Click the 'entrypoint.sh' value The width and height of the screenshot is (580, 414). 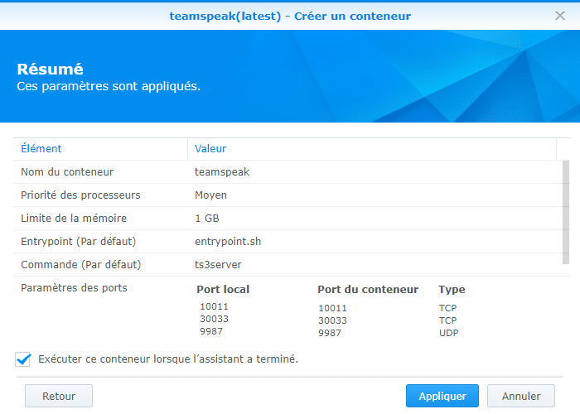pyautogui.click(x=228, y=242)
